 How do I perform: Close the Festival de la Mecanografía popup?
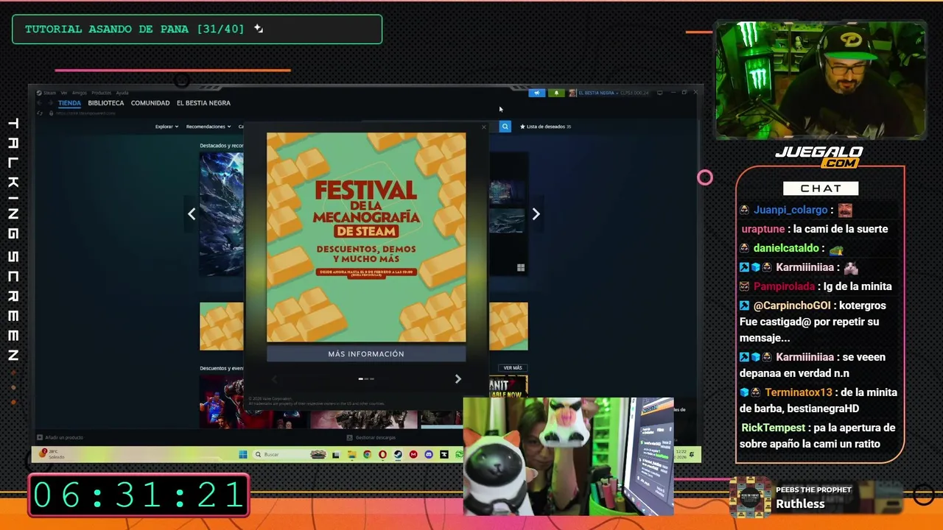(x=484, y=127)
